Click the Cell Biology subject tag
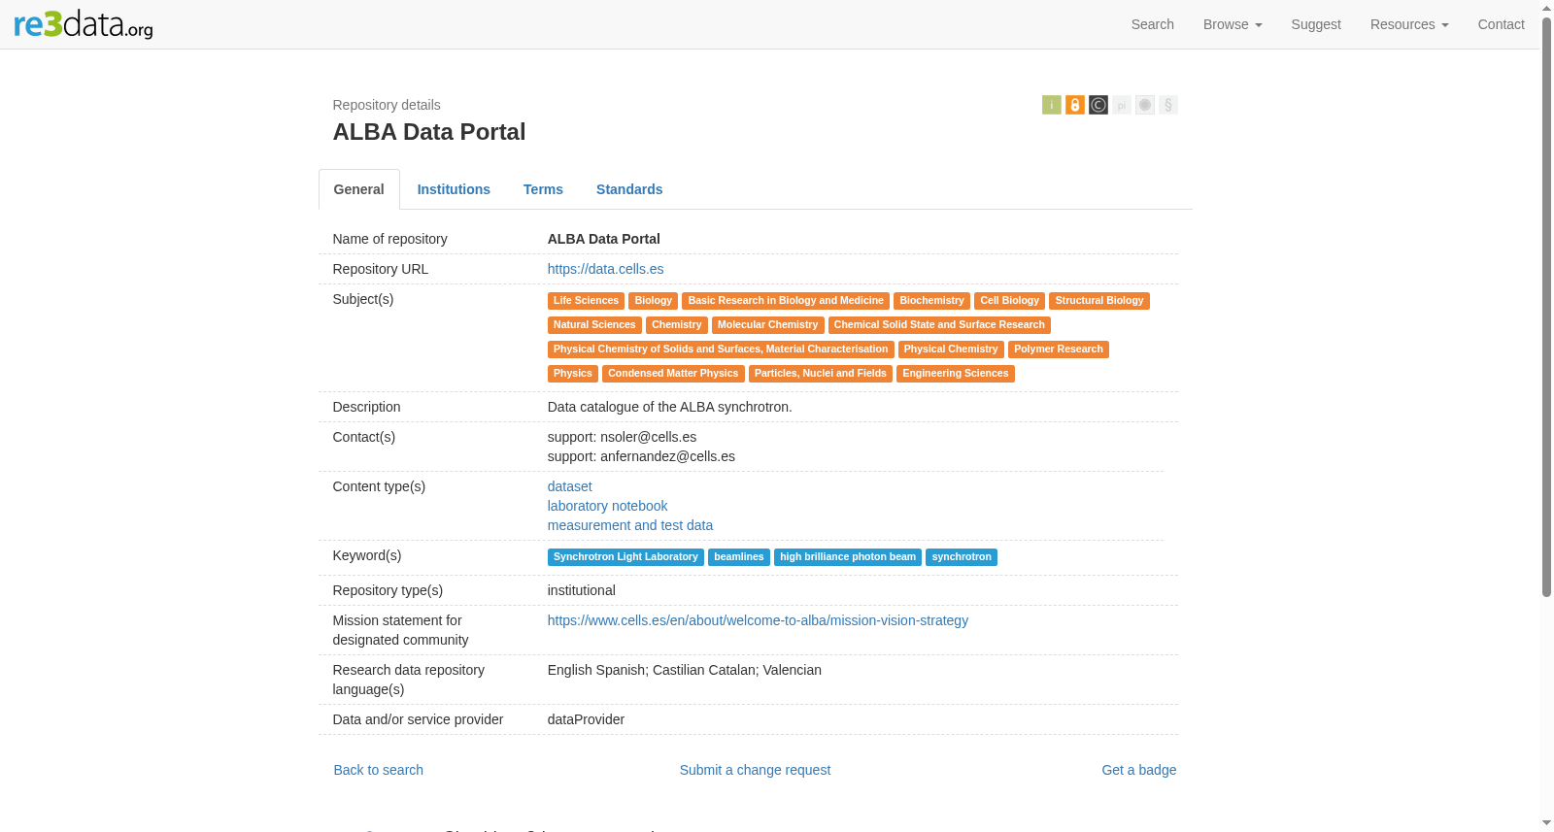Viewport: 1554px width, 832px height. click(1009, 301)
